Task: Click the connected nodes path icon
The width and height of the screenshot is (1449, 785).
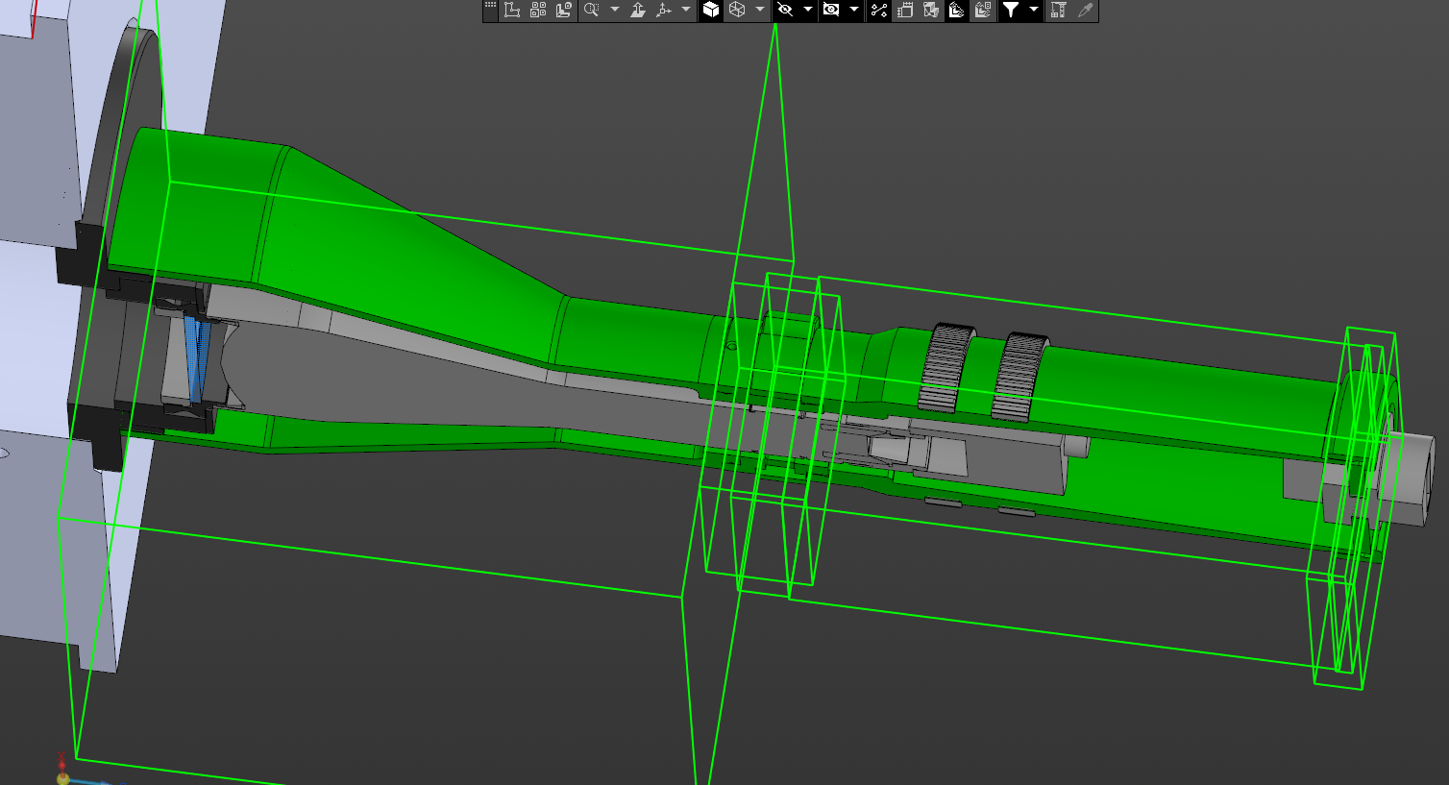Action: 879,10
